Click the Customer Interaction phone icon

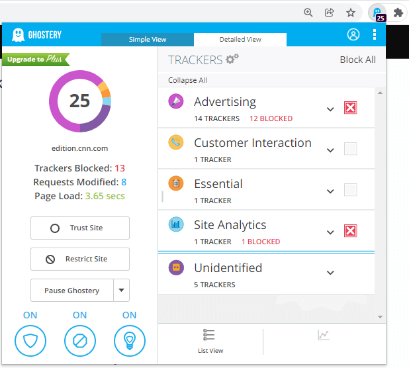click(x=176, y=142)
